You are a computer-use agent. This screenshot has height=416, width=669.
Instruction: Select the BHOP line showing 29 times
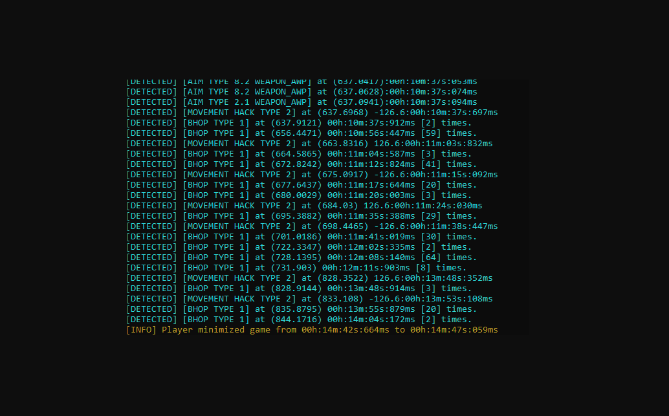click(x=302, y=216)
